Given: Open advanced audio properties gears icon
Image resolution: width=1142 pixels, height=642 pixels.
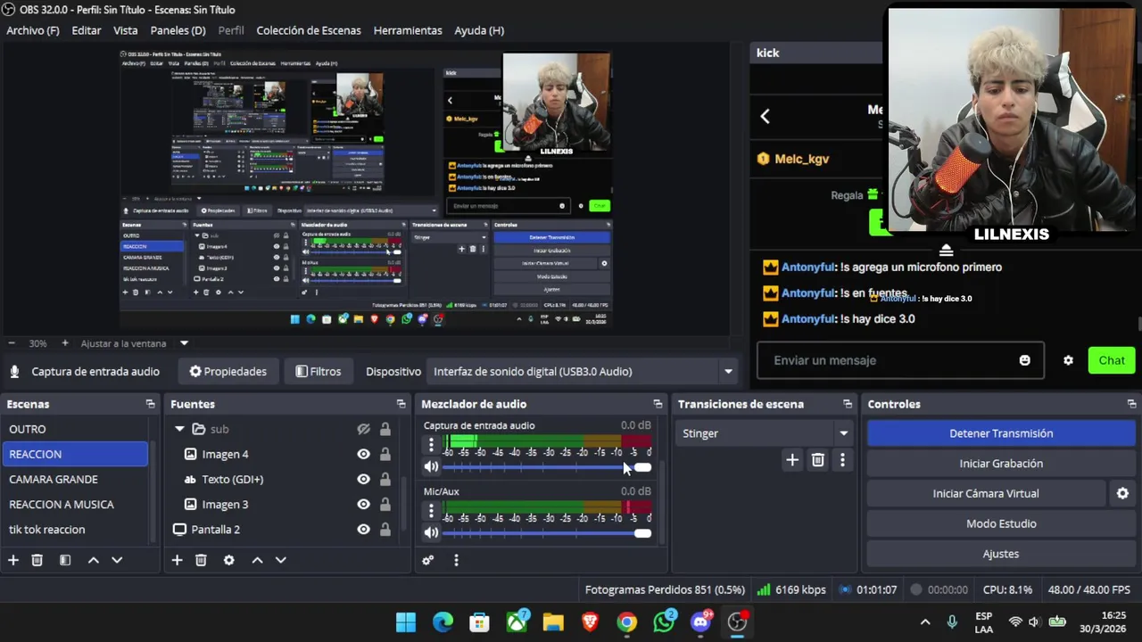Looking at the screenshot, I should click(x=428, y=560).
